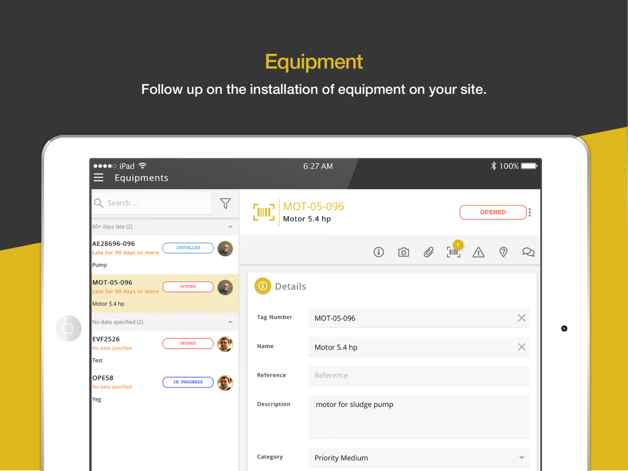Screen dimensions: 628x471
Task: Open the comments chat bubbles icon
Action: 528,252
